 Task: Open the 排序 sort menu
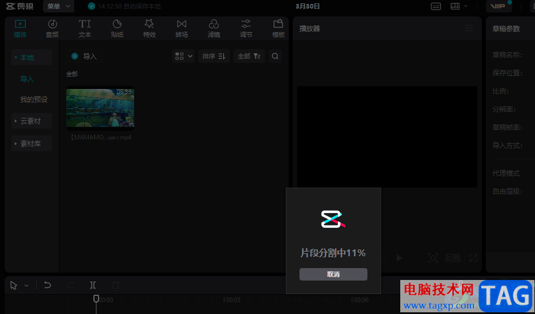point(214,56)
